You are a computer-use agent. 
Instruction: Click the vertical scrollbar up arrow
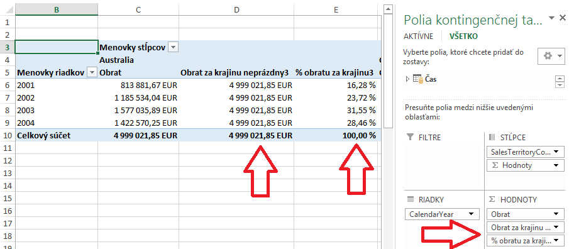point(389,9)
